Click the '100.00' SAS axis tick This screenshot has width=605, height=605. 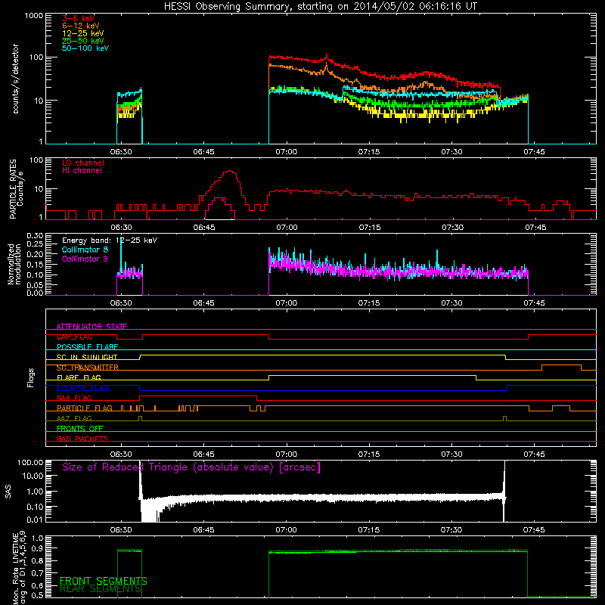(x=30, y=462)
